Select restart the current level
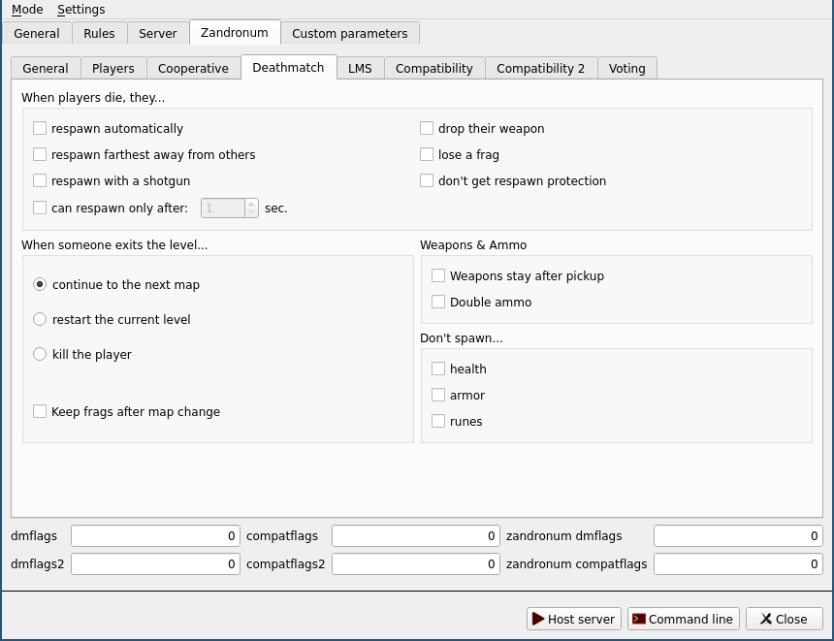Viewport: 834px width, 641px height. click(40, 319)
